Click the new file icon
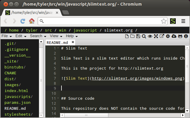The height and width of the screenshot is (118, 190). [127, 36]
